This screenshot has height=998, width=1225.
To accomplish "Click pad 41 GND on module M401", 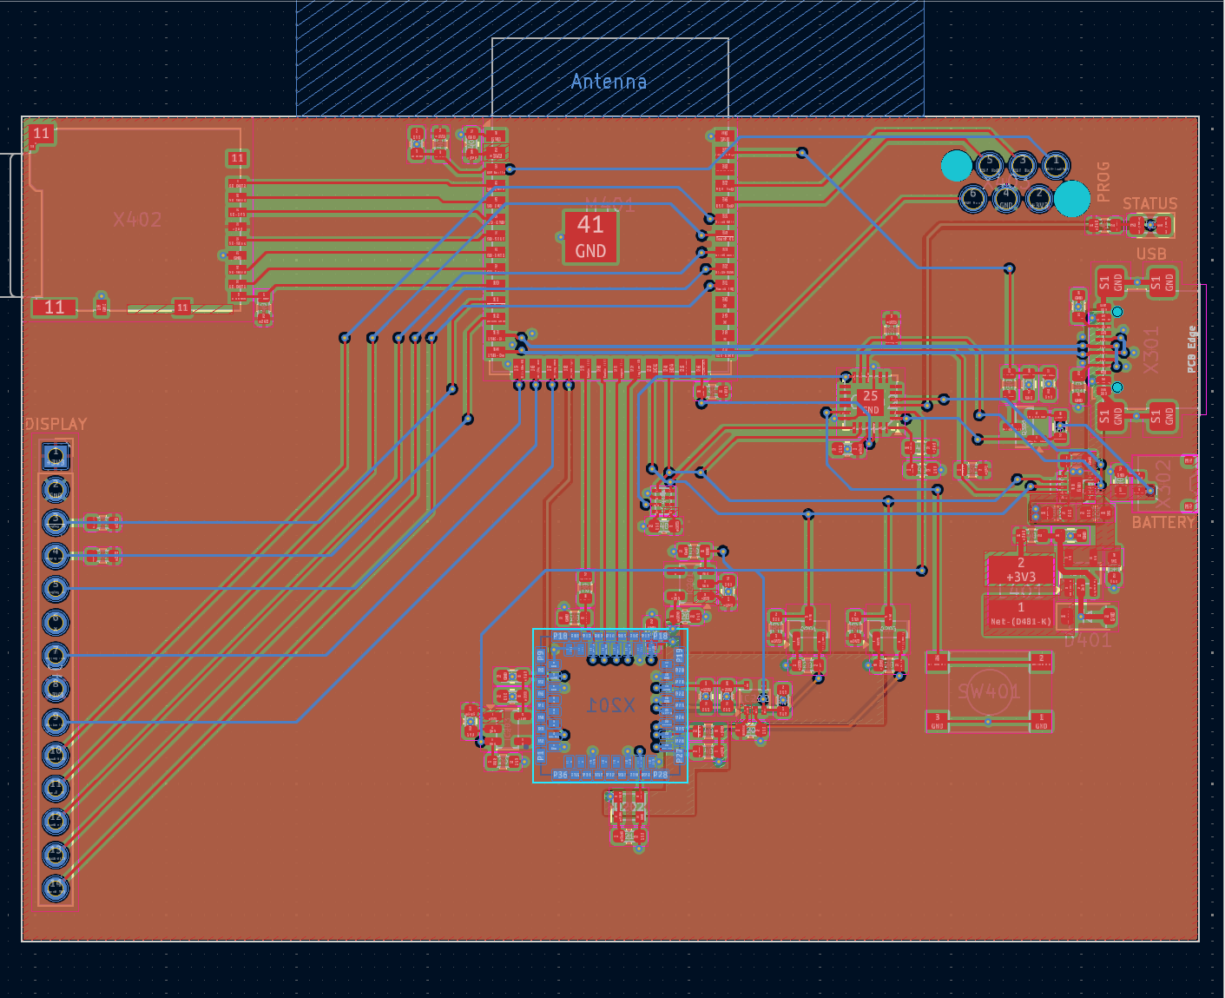I will click(590, 237).
